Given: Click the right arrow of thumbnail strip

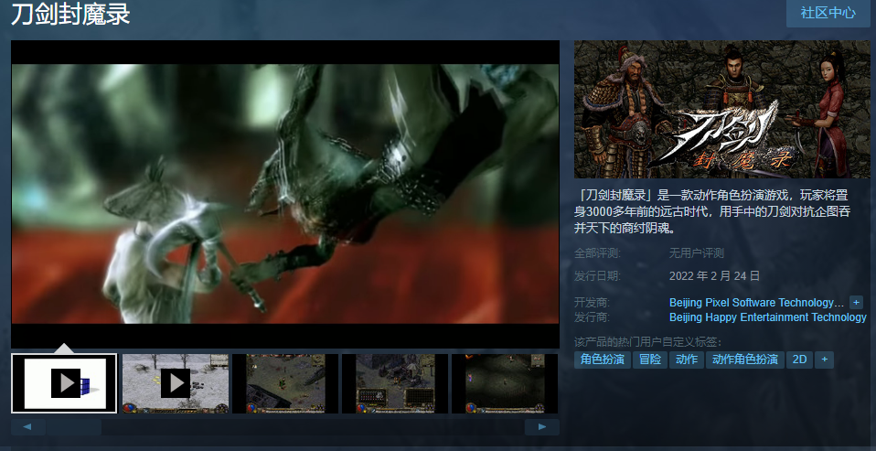Looking at the screenshot, I should coord(542,427).
